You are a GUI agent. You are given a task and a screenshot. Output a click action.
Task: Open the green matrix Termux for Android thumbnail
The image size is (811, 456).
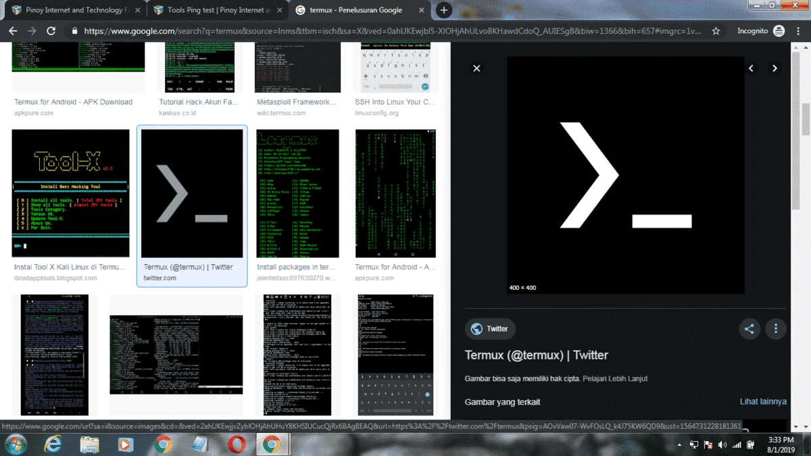pos(395,193)
